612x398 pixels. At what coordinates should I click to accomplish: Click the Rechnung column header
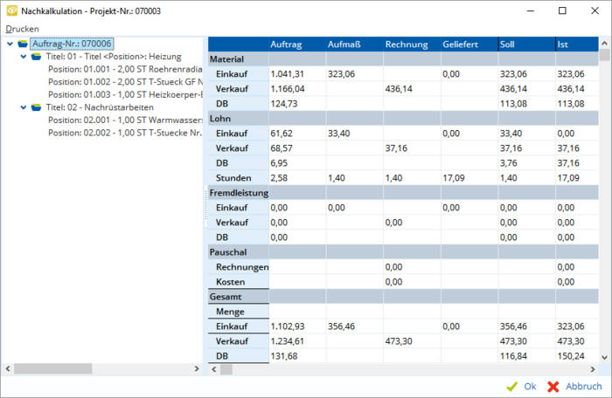click(x=407, y=45)
